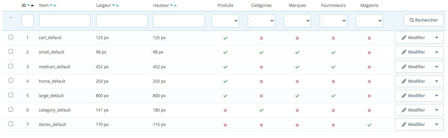Viewport: 448px width, 138px height.
Task: Focus the Largeur filter input
Action: pyautogui.click(x=122, y=21)
